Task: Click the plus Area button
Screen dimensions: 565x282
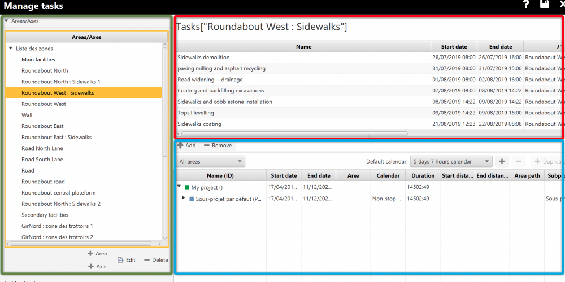Action: 97,254
